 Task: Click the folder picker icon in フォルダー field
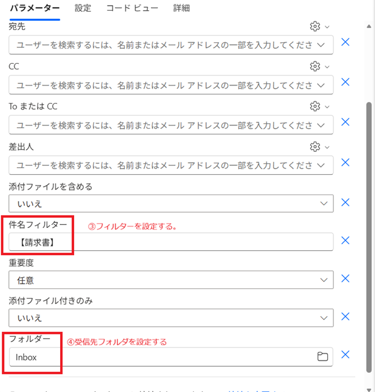pyautogui.click(x=323, y=357)
